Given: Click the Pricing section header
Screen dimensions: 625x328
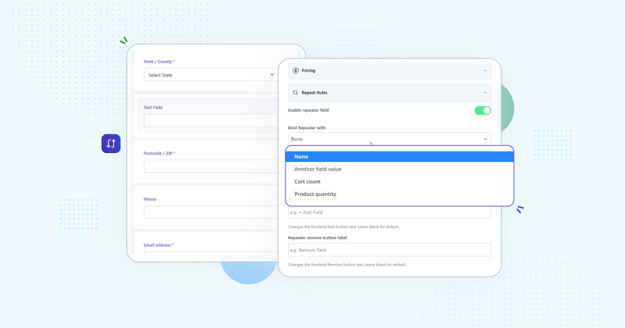Looking at the screenshot, I should (x=390, y=71).
